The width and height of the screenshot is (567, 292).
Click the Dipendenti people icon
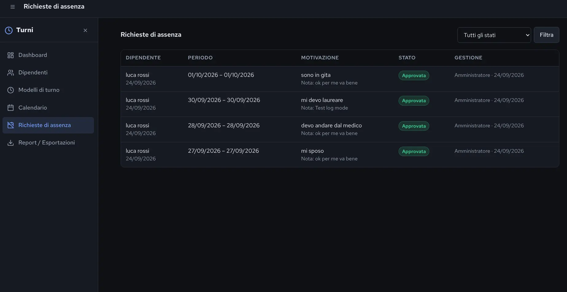click(x=11, y=73)
